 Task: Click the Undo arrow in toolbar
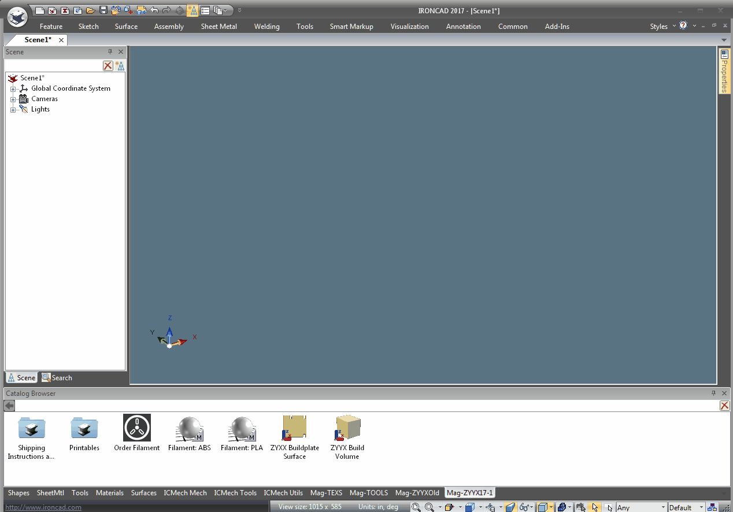click(x=154, y=10)
